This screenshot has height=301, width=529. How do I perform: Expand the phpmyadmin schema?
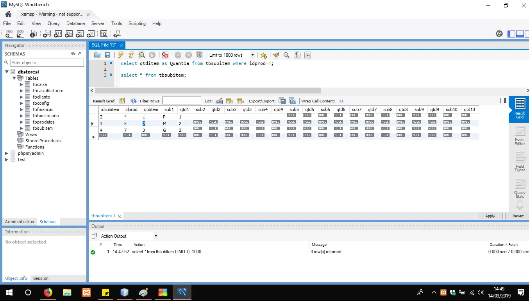click(7, 153)
